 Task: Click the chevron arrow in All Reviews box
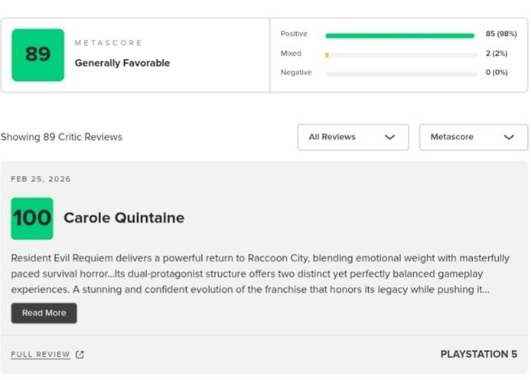[x=390, y=138]
